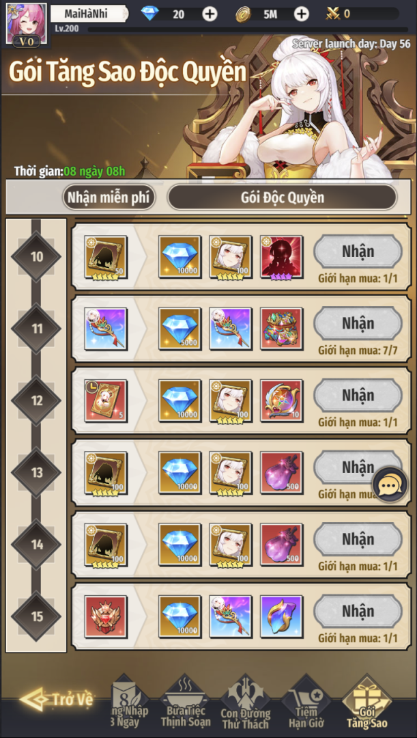The width and height of the screenshot is (417, 738).
Task: Switch to Nhận miễn phí tab
Action: [109, 197]
